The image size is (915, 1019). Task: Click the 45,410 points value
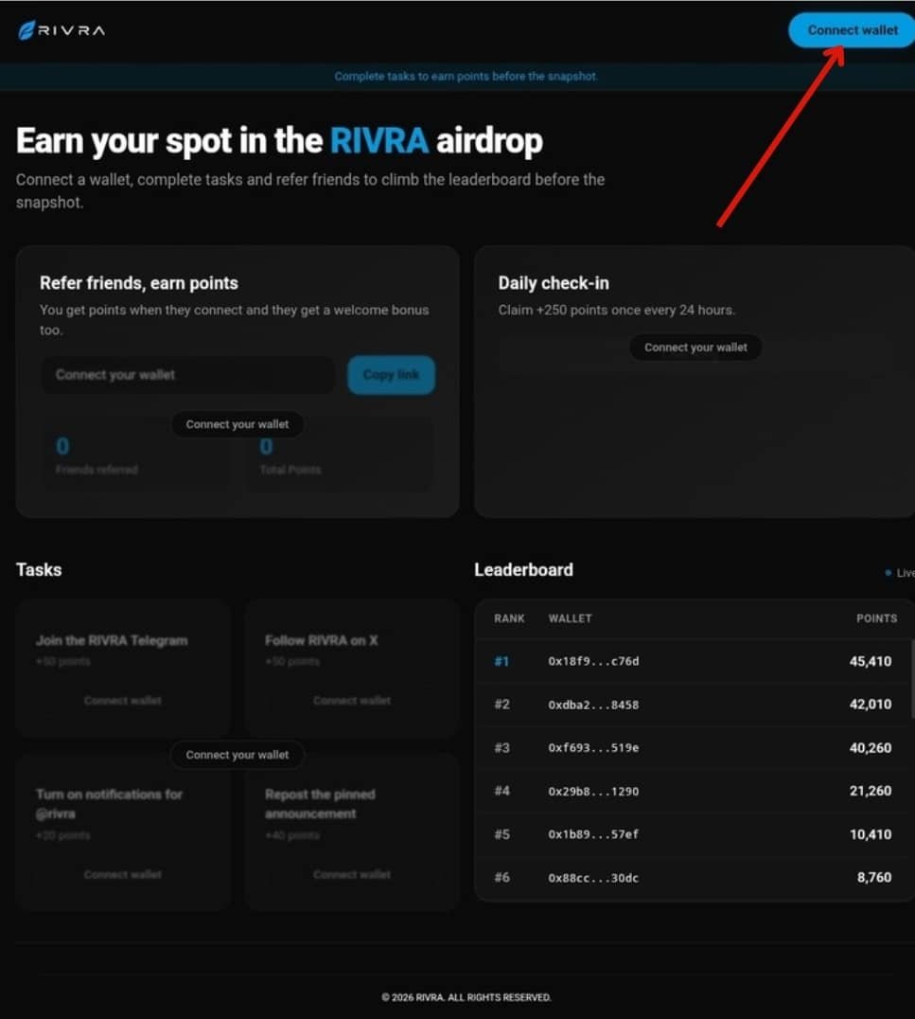pyautogui.click(x=871, y=661)
